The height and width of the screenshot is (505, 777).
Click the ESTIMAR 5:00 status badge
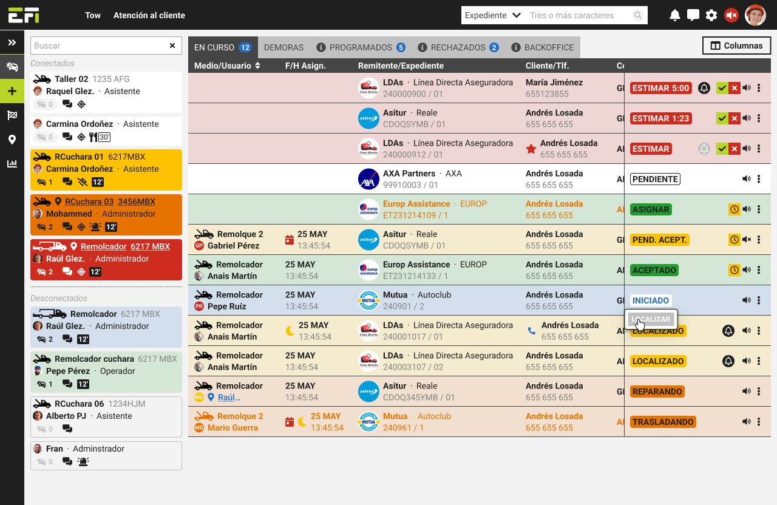point(661,88)
